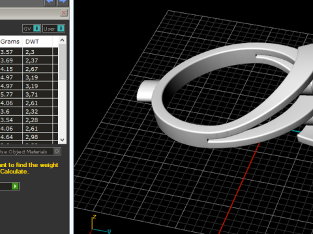The height and width of the screenshot is (234, 313).
Task: Toggle the GV switch
Action: pos(31,29)
